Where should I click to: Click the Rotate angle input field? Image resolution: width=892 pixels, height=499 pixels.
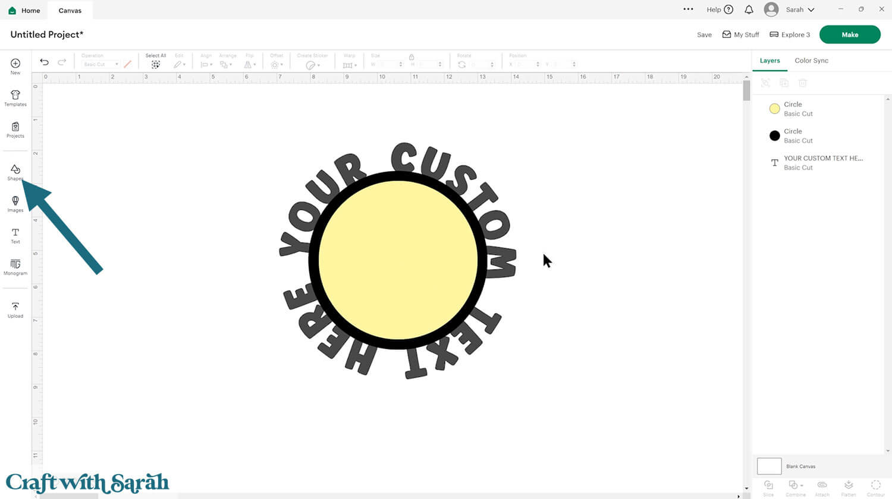point(479,64)
